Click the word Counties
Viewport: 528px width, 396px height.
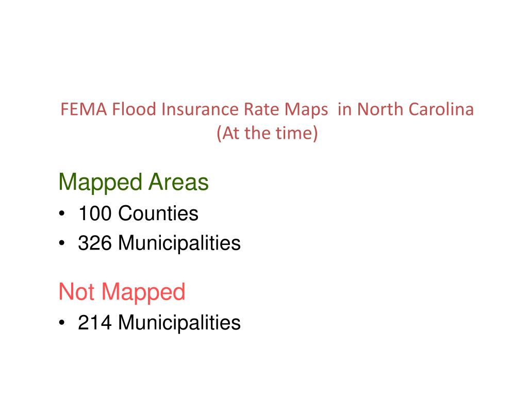(x=158, y=213)
